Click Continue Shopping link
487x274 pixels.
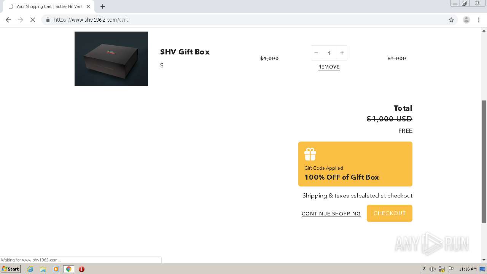point(331,213)
